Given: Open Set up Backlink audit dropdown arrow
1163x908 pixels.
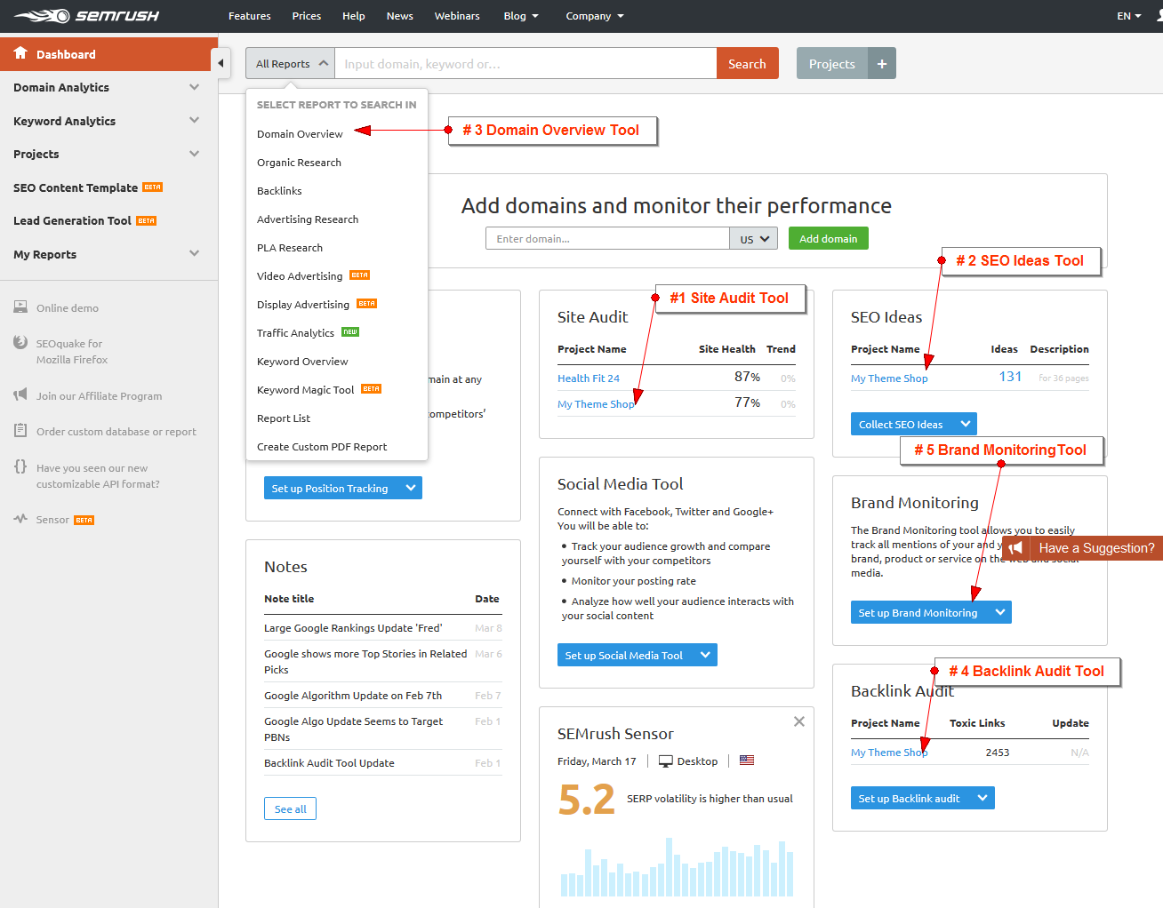Looking at the screenshot, I should 983,798.
